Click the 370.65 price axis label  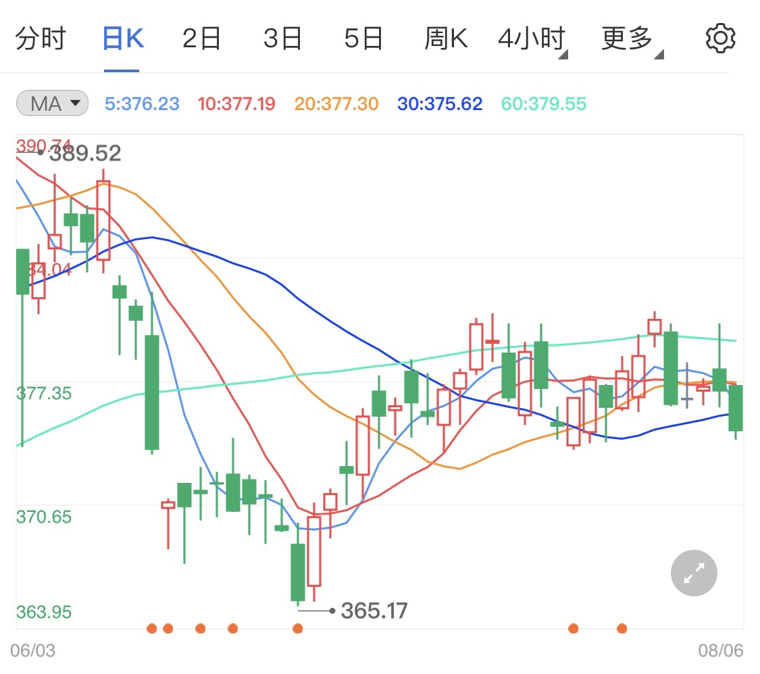tap(44, 517)
